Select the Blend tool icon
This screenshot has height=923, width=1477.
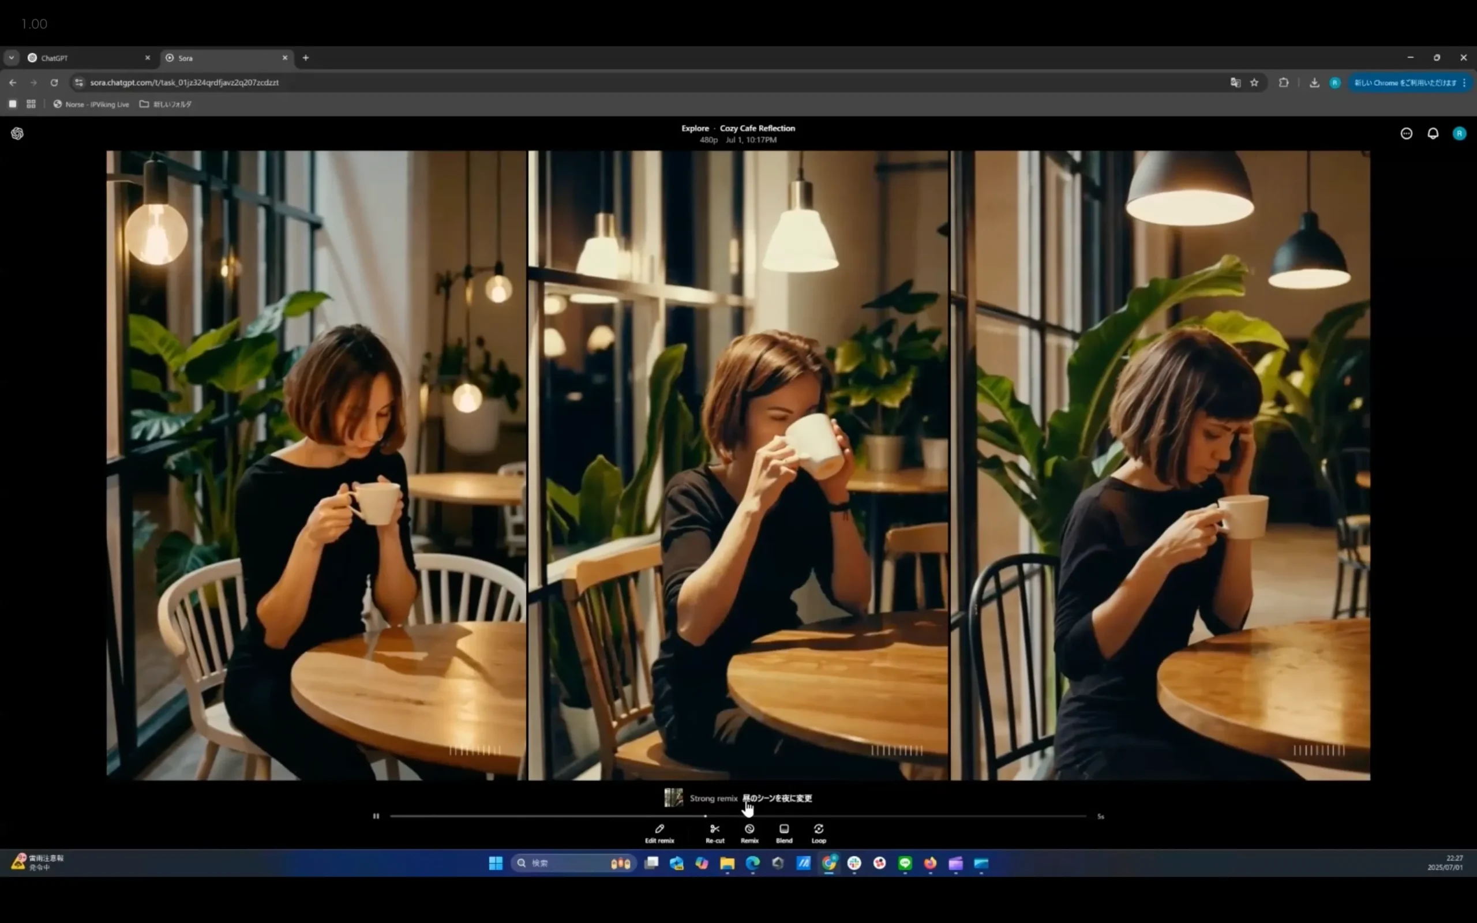click(784, 829)
